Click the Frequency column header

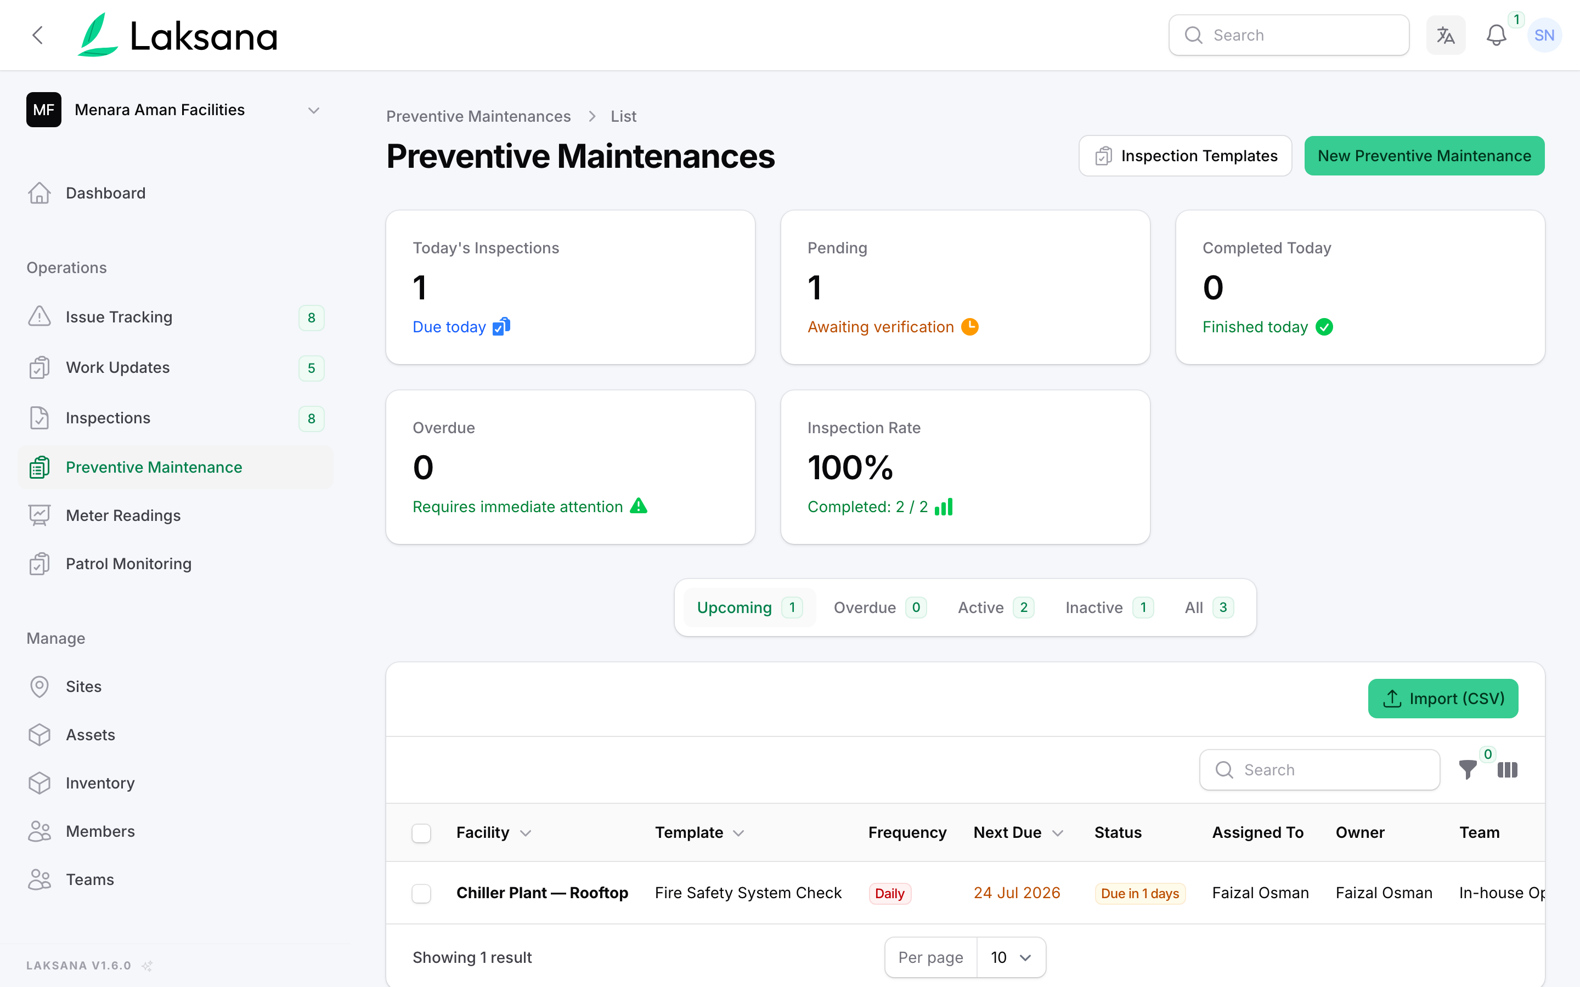coord(907,833)
